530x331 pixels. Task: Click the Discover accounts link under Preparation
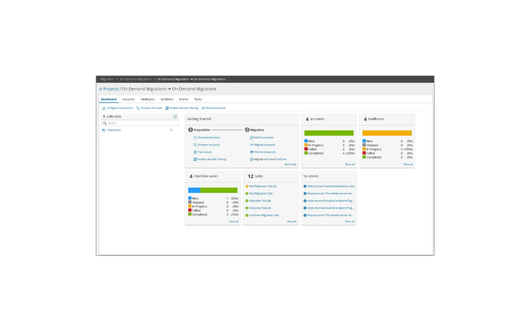point(208,145)
